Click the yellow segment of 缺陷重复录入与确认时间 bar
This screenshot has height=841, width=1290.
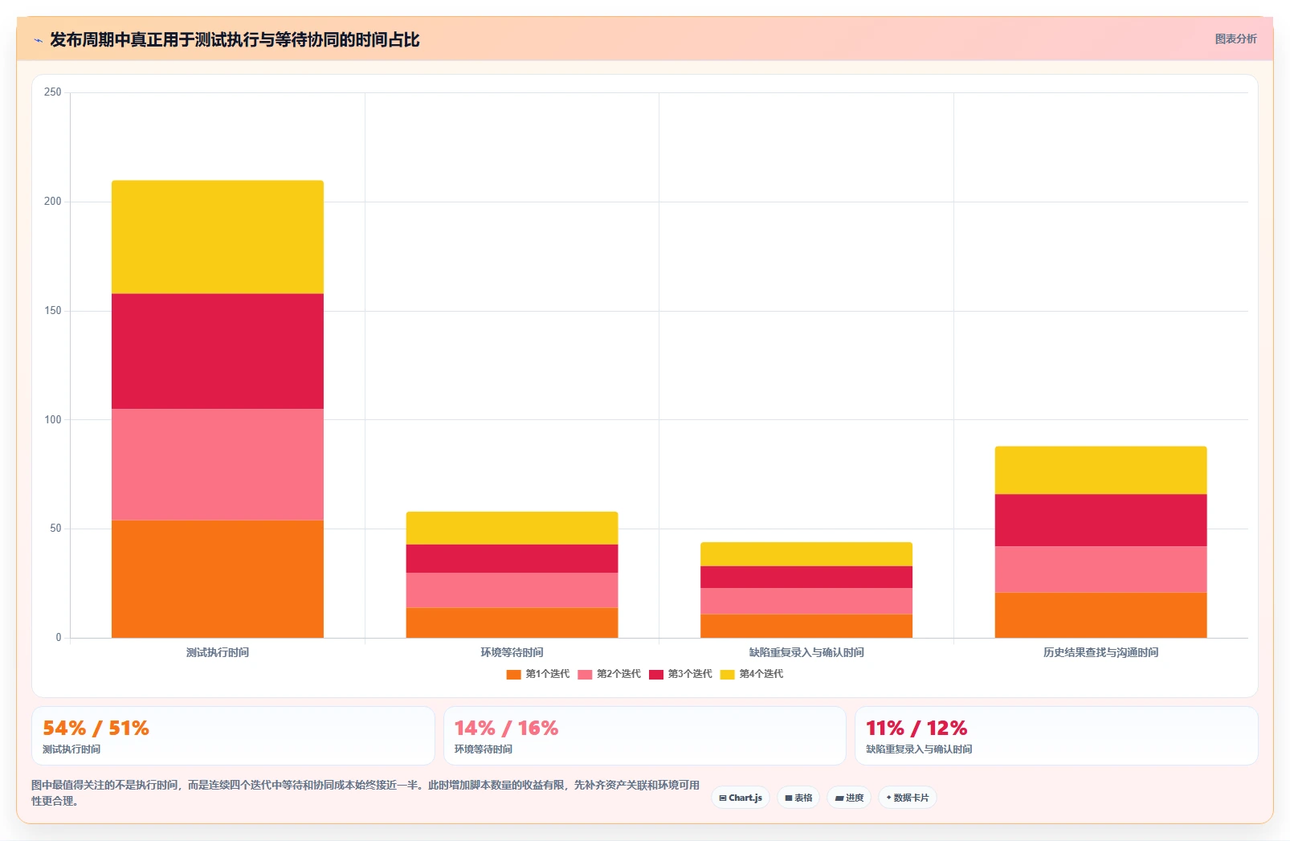coord(806,554)
